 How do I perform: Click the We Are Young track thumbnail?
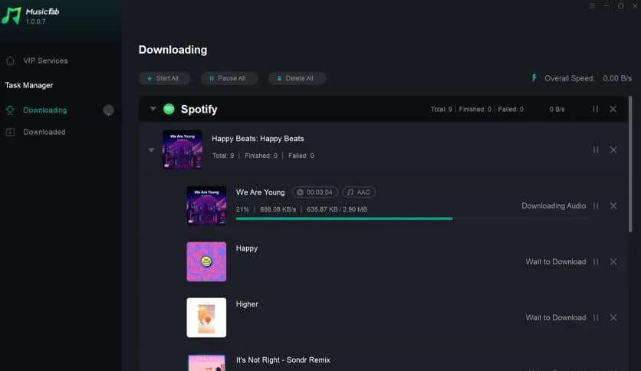click(206, 205)
